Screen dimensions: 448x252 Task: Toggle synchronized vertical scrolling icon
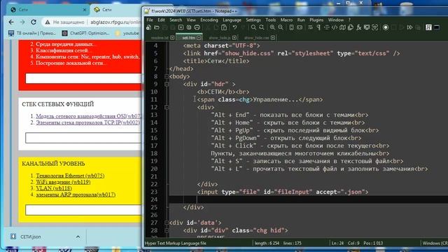pyautogui.click(x=291, y=27)
